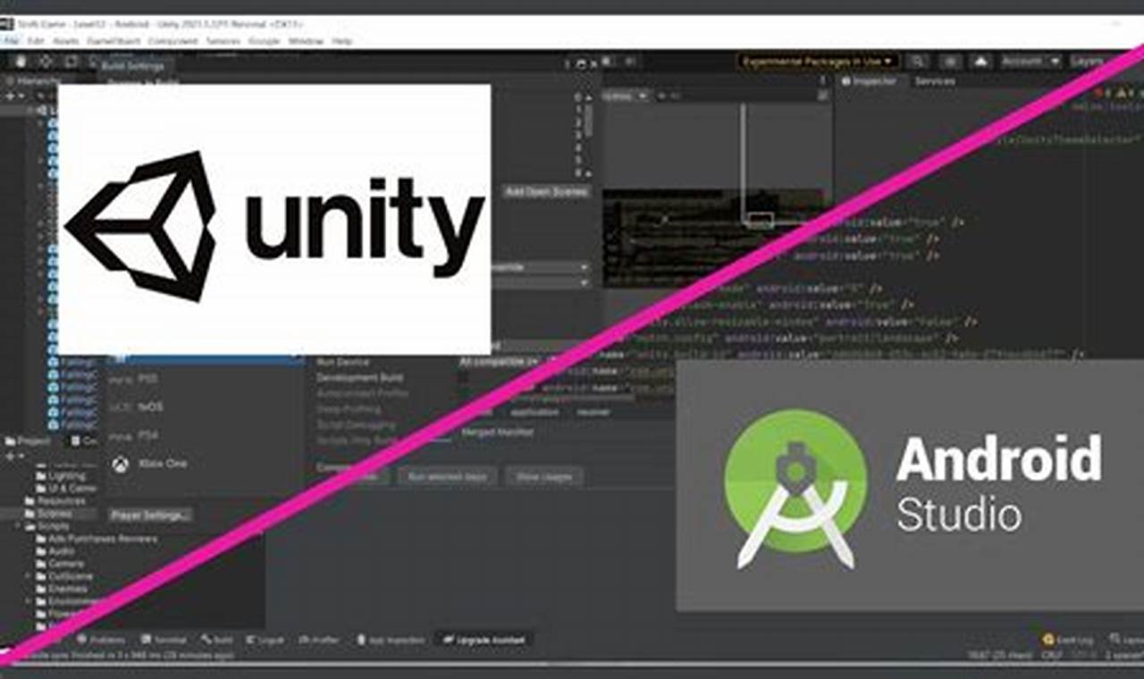Select the Resources folder

(54, 501)
